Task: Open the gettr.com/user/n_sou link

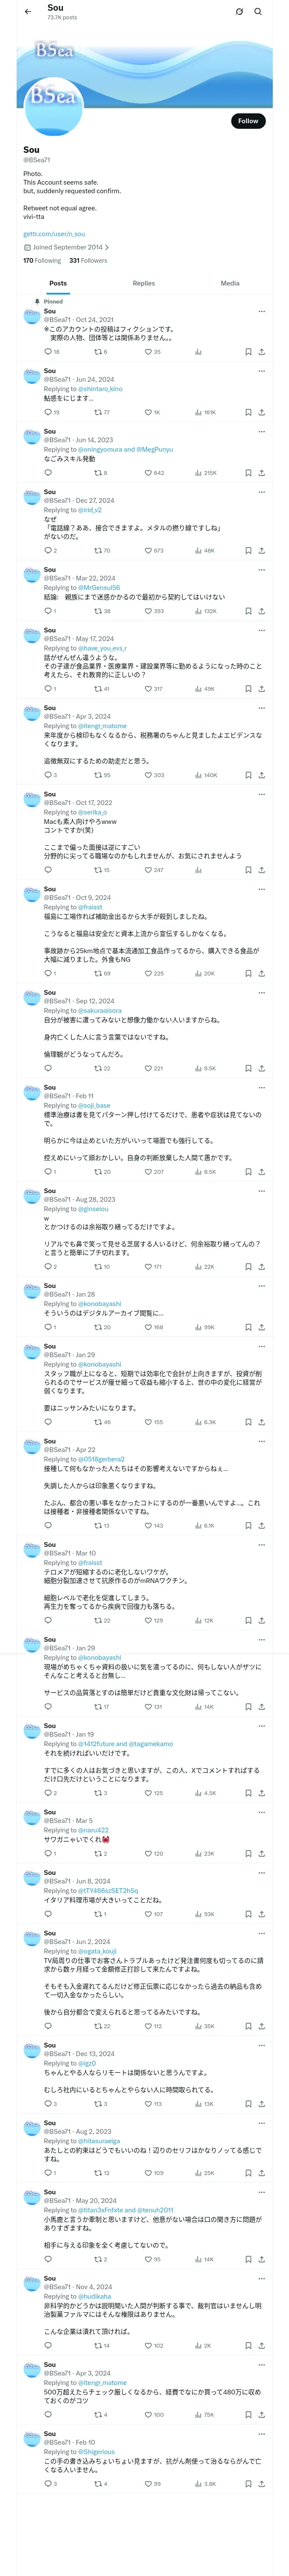Action: coord(54,234)
